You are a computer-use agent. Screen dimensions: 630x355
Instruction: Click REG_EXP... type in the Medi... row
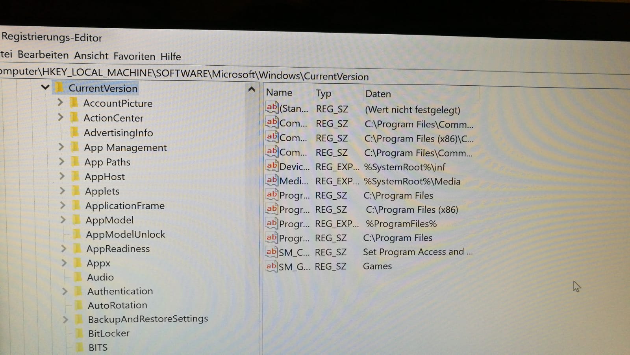tap(337, 181)
